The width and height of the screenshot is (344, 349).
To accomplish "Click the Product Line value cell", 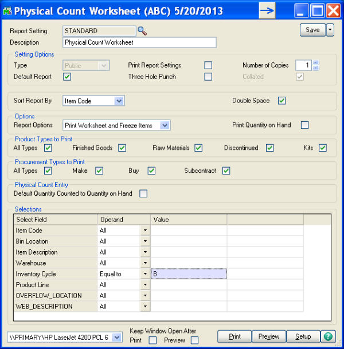I will click(x=189, y=285).
